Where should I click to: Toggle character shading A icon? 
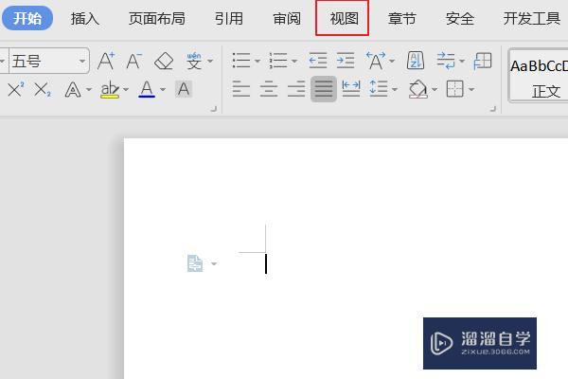[x=184, y=89]
